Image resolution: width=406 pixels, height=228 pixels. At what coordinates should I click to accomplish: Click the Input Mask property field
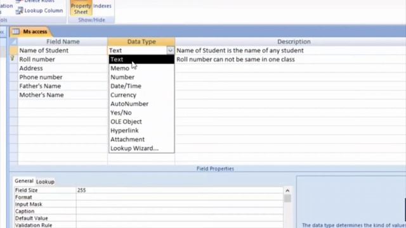[180, 204]
